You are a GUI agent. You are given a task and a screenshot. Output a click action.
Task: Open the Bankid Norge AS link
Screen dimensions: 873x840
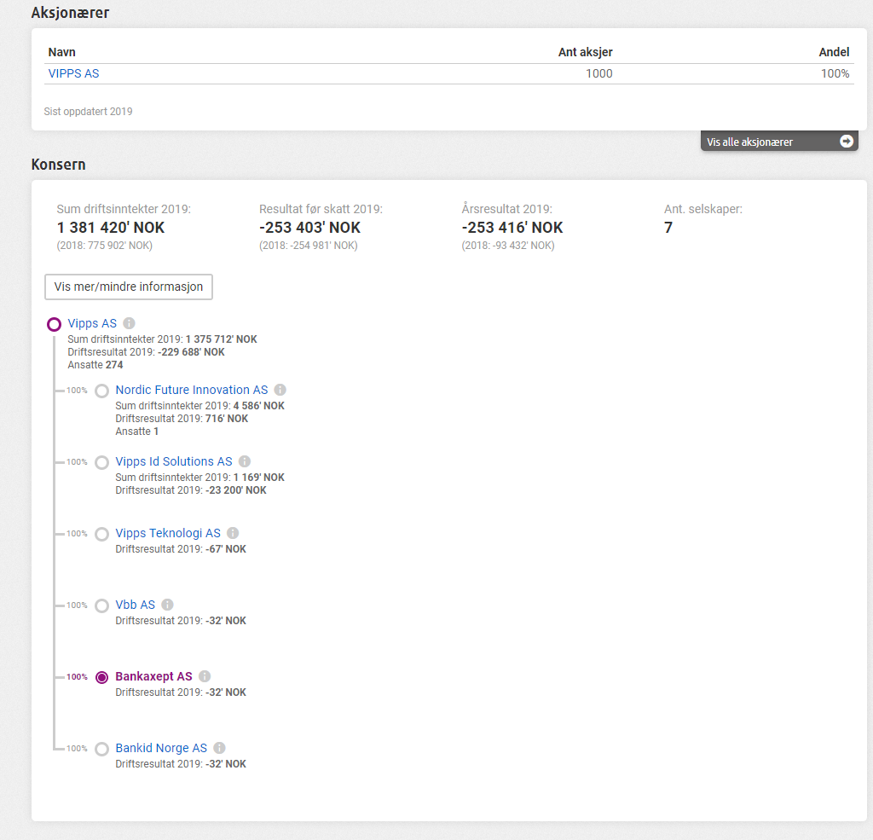(x=161, y=748)
